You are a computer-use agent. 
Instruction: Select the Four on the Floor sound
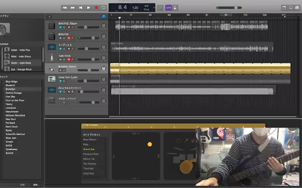(15, 100)
